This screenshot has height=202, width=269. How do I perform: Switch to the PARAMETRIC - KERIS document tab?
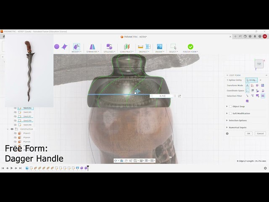pyautogui.click(x=134, y=37)
